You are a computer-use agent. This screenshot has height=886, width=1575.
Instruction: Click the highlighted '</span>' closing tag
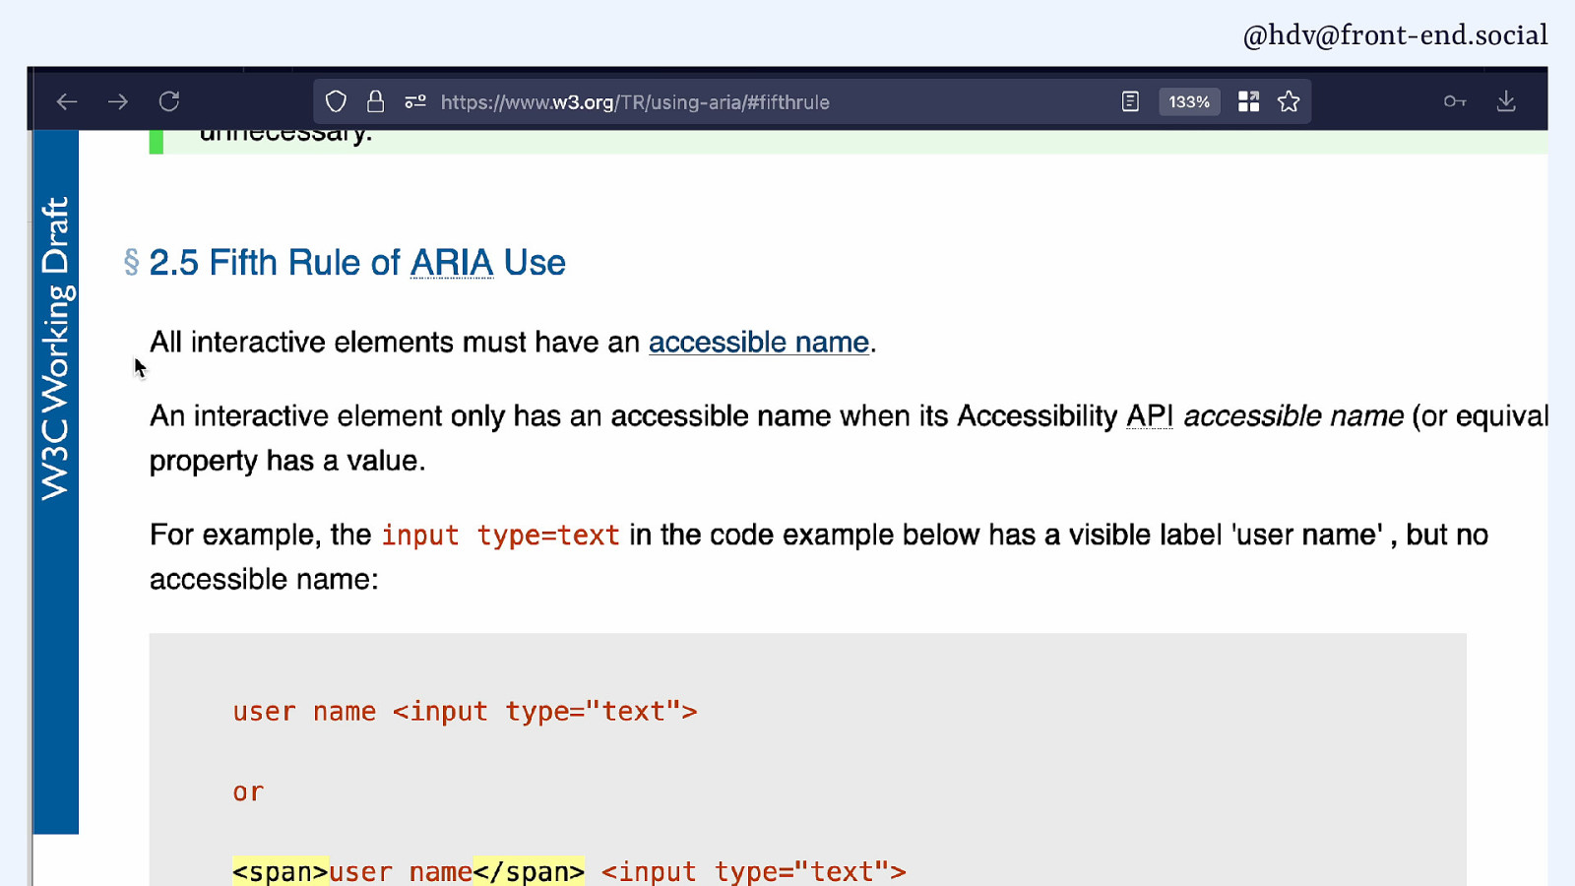coord(529,871)
